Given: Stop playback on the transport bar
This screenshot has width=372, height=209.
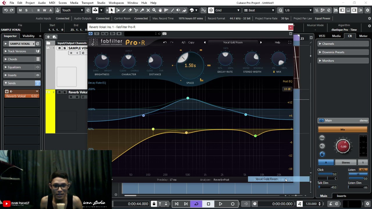Looking at the screenshot, I should tap(208, 204).
